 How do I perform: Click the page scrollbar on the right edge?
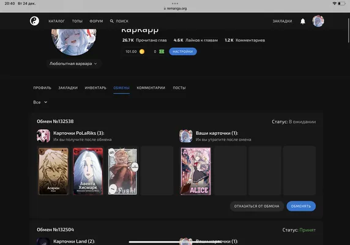[349, 30]
